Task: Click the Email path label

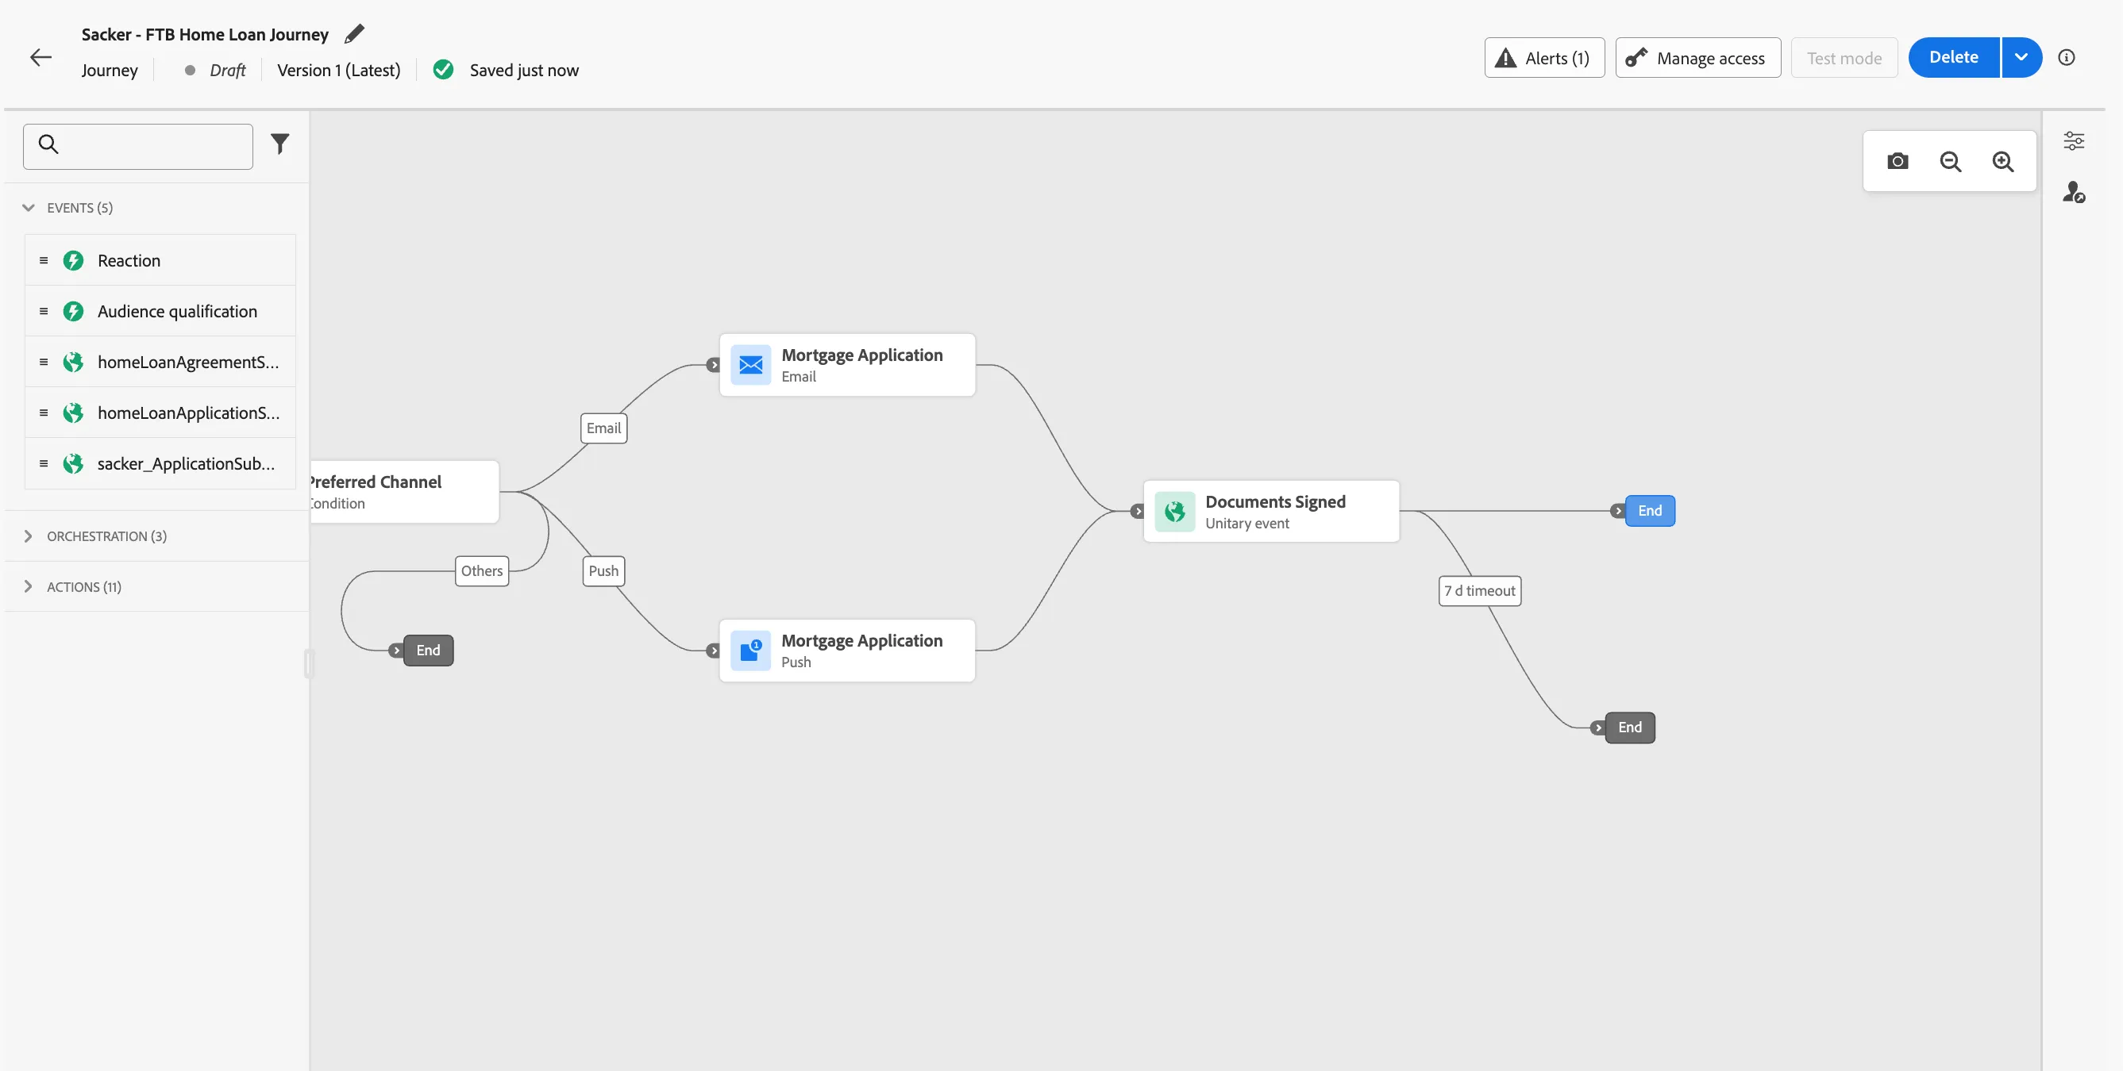Action: 603,428
